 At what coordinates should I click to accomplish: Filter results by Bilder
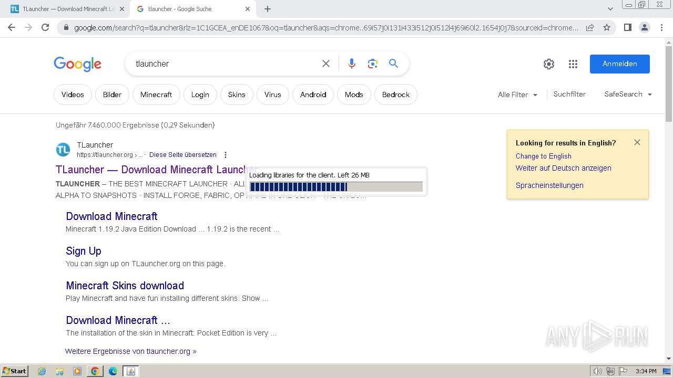click(112, 94)
